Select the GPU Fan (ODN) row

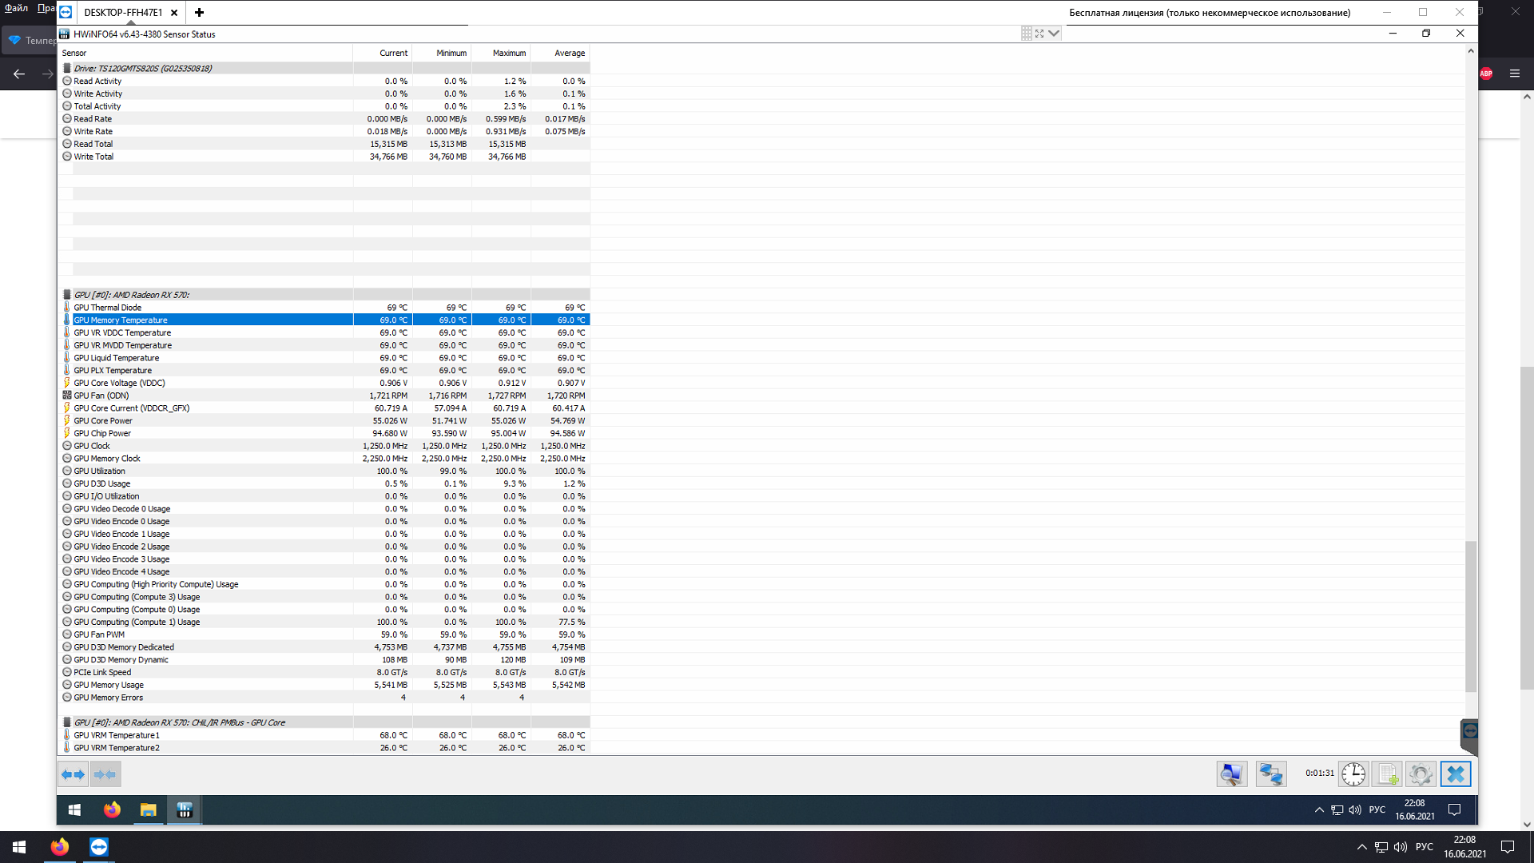325,396
